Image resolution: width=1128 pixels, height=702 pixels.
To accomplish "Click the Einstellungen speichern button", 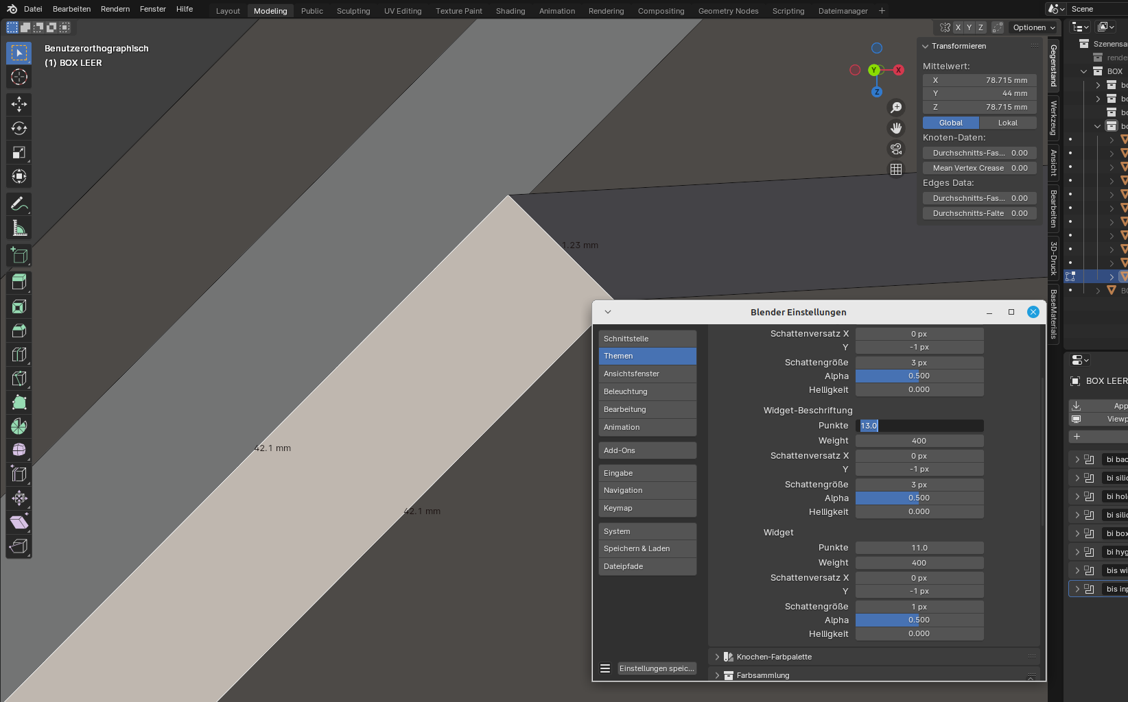I will (657, 668).
